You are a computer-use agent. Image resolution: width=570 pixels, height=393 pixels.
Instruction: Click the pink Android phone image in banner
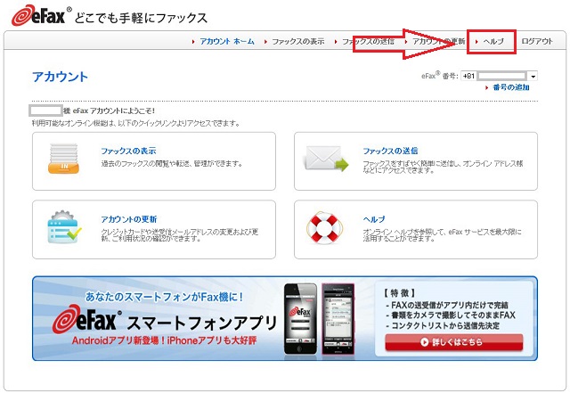pyautogui.click(x=338, y=319)
